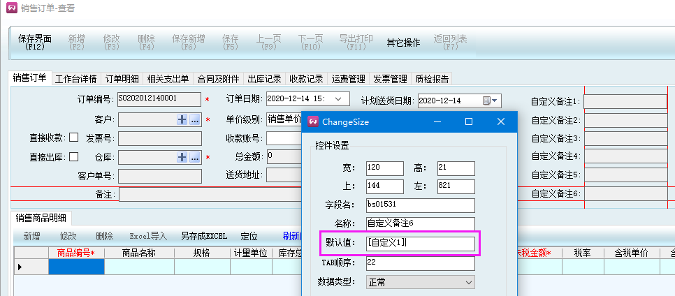Screen dimensions: 675x296
Task: Click the 默认值 input field
Action: tap(420, 244)
